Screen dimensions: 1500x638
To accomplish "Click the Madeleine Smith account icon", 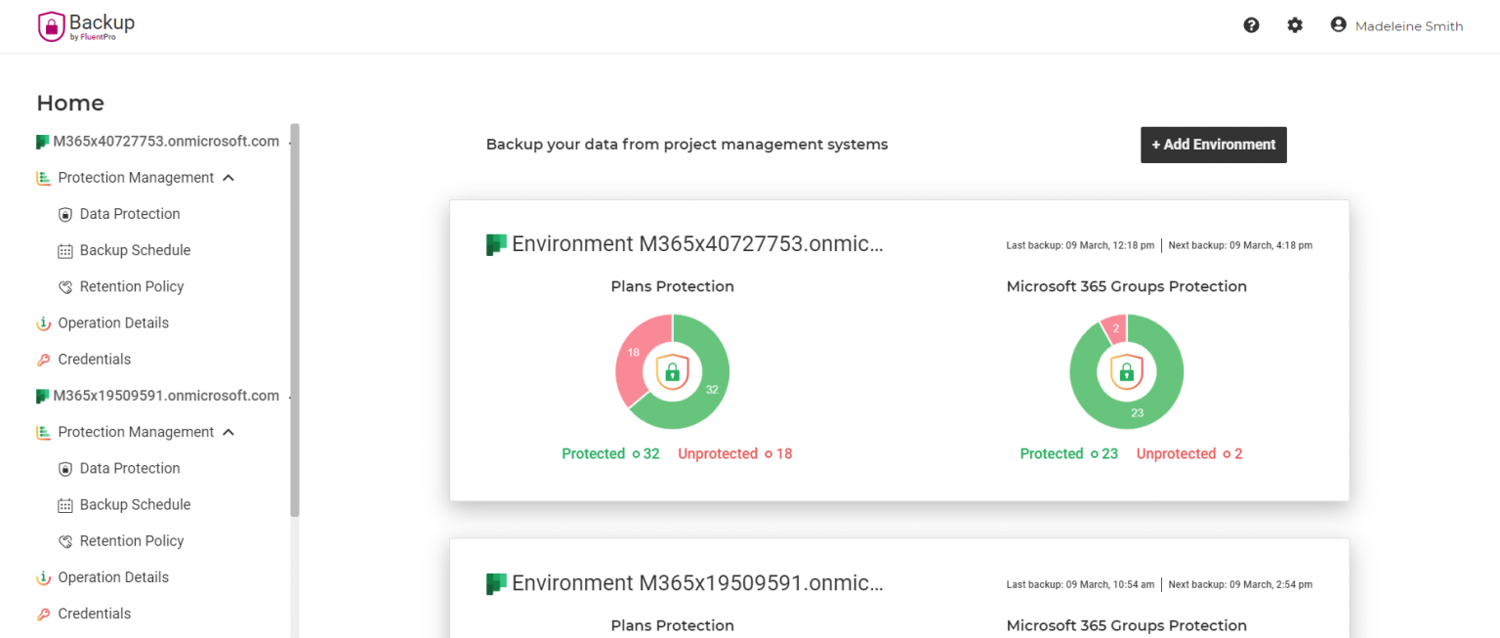I will tap(1338, 23).
